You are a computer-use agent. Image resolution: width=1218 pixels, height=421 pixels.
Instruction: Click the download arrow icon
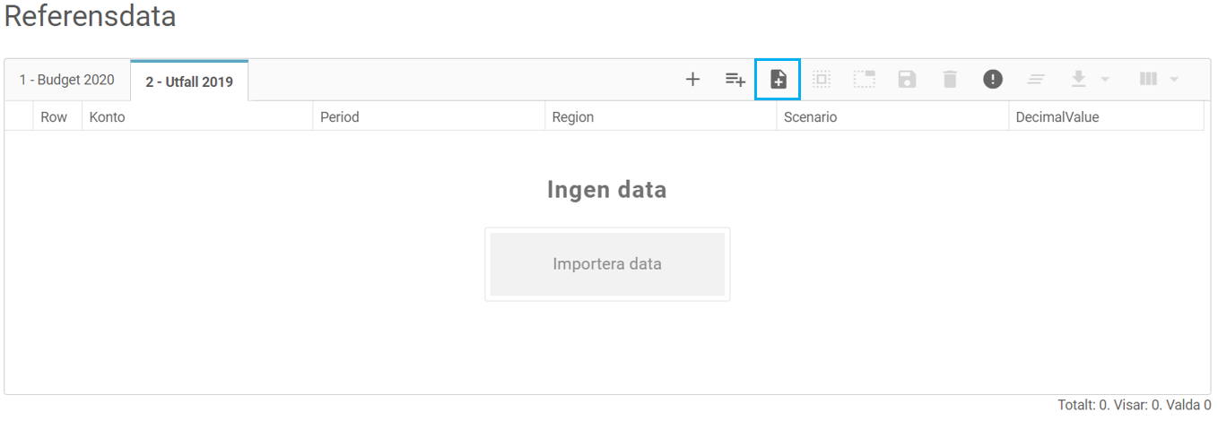(x=1079, y=80)
